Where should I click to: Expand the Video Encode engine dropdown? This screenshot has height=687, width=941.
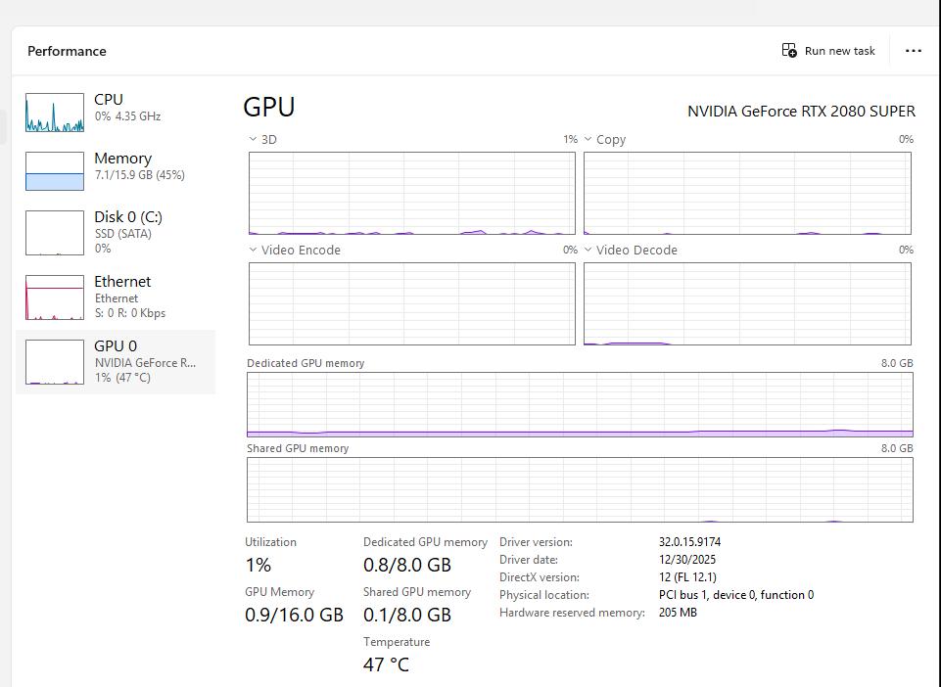tap(254, 250)
